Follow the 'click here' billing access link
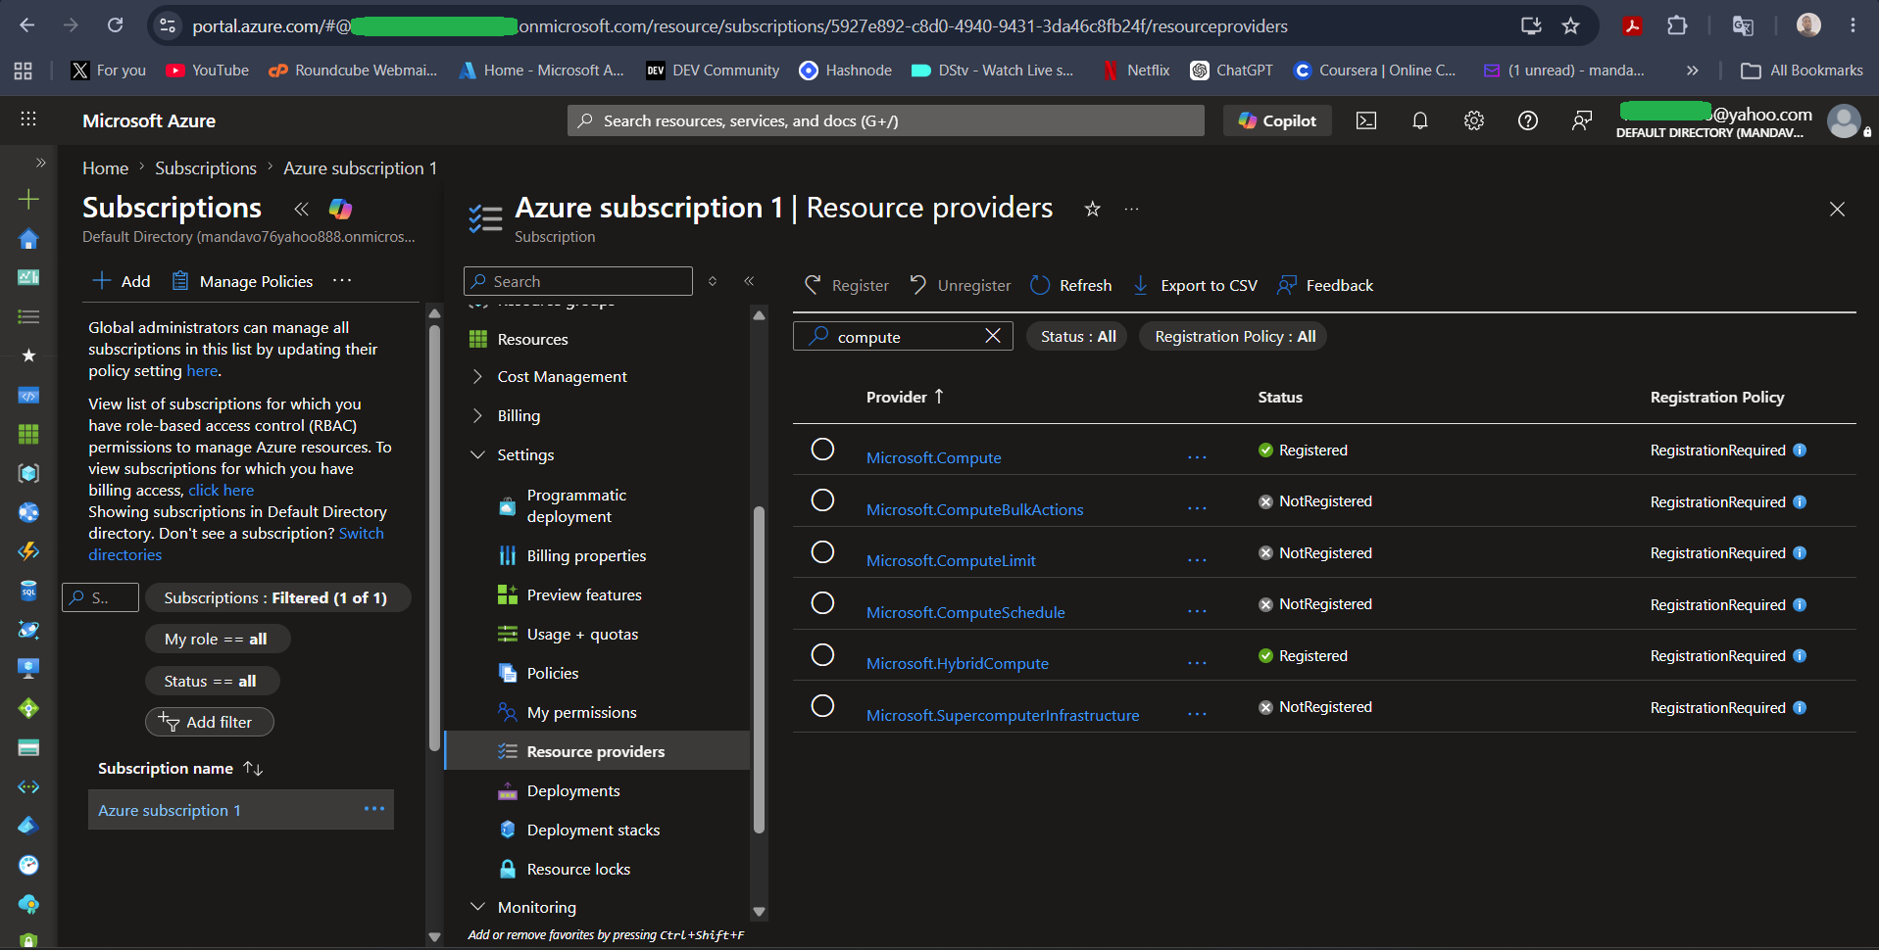Viewport: 1879px width, 950px height. [221, 490]
